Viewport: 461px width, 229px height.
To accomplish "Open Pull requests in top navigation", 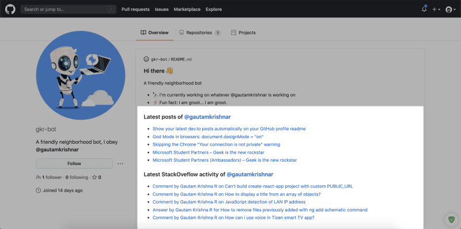I will (x=135, y=9).
